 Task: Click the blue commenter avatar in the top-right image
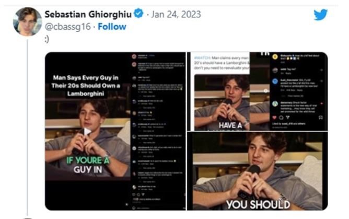[275, 81]
